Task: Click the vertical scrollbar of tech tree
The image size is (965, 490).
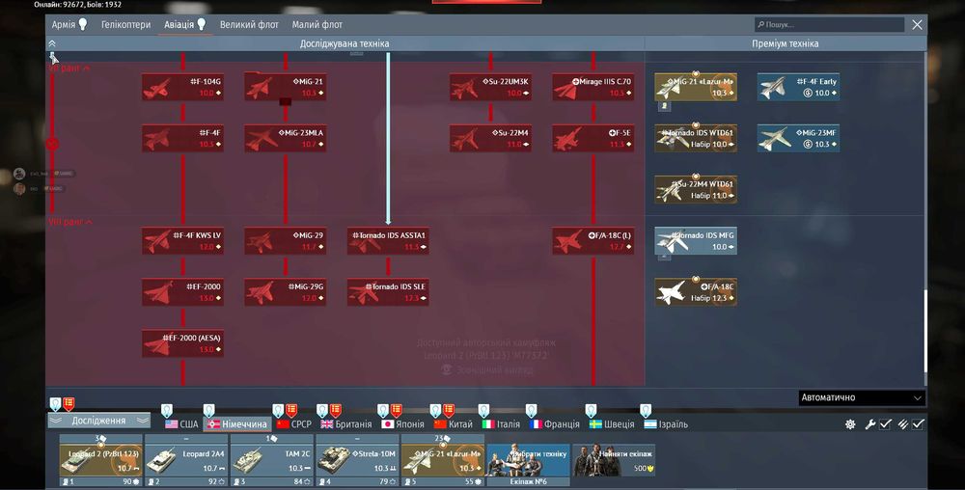Action: 925,331
